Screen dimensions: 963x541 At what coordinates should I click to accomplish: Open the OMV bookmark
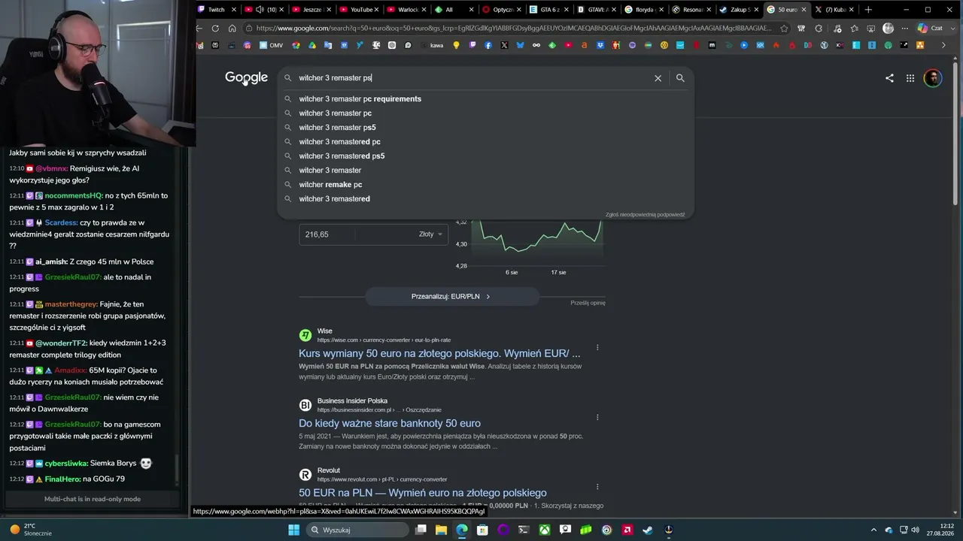point(271,45)
